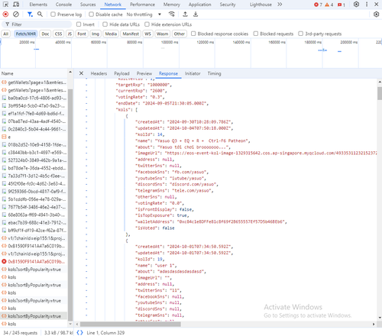The height and width of the screenshot is (336, 382).
Task: Open DevTools settings gear at top
Action: pos(356,5)
